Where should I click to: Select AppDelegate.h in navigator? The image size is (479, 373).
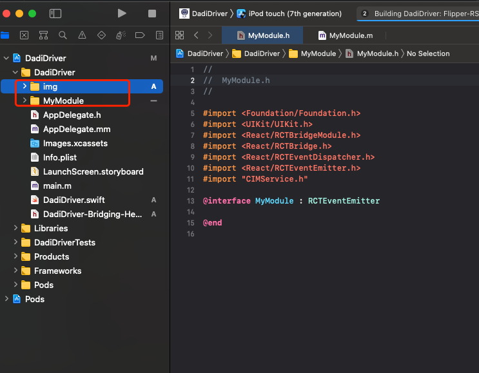pos(82,115)
